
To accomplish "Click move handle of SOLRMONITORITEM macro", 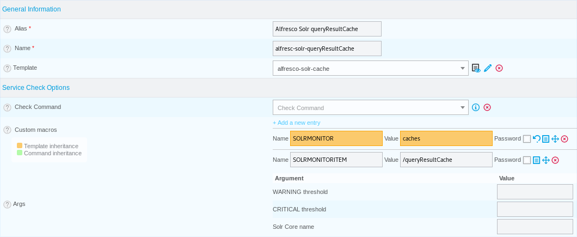I will coord(546,160).
